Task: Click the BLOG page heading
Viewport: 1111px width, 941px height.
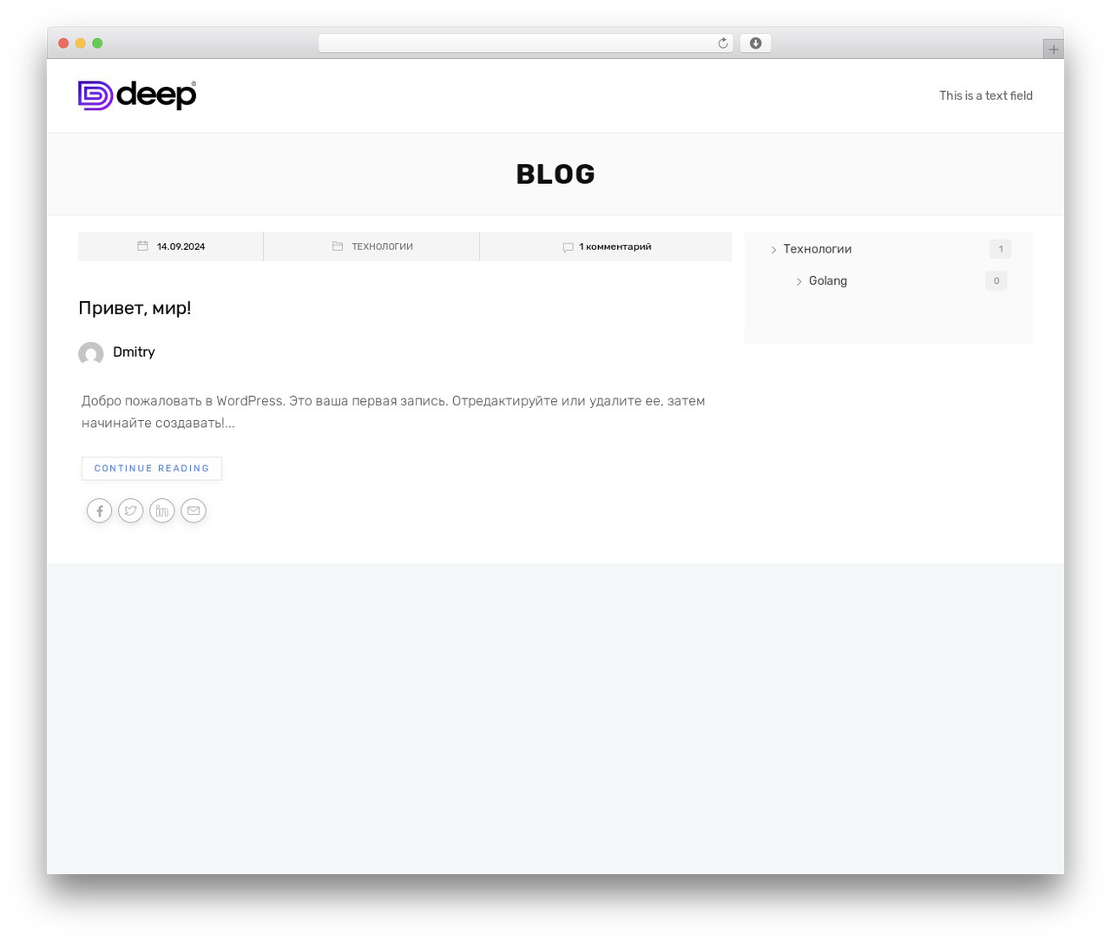Action: click(555, 174)
